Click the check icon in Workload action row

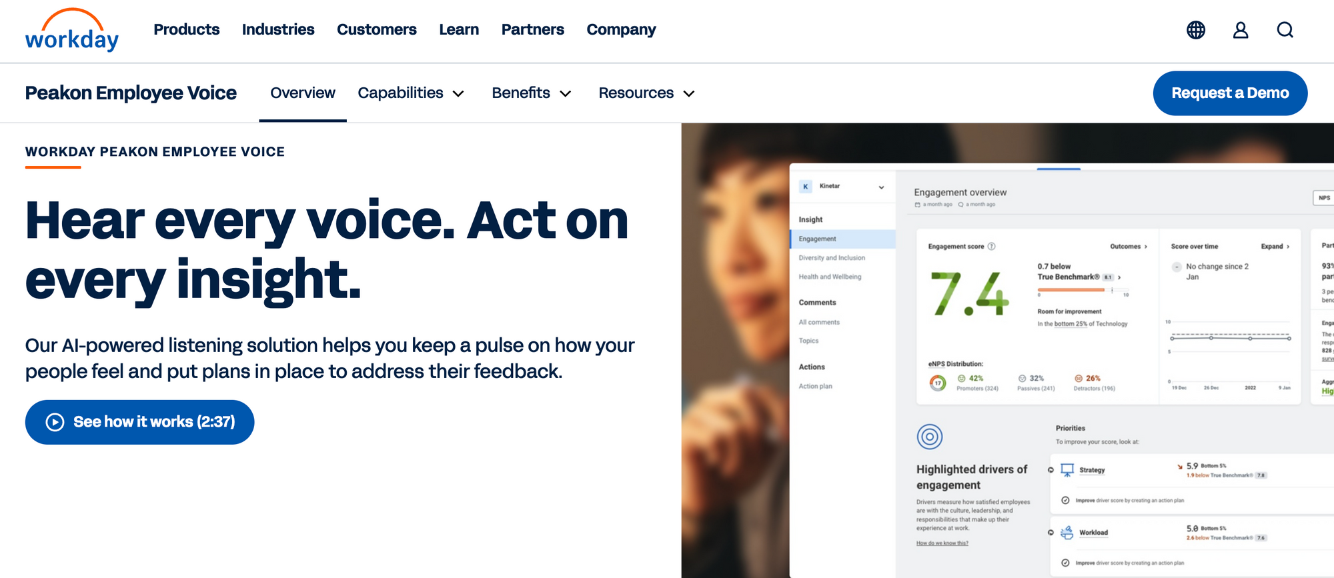click(1065, 563)
